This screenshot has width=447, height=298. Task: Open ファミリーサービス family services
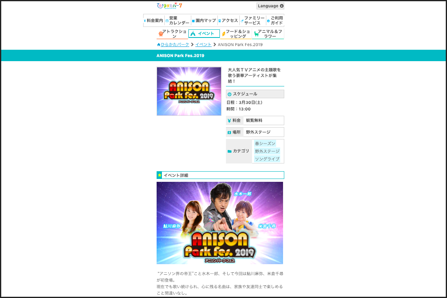point(252,21)
